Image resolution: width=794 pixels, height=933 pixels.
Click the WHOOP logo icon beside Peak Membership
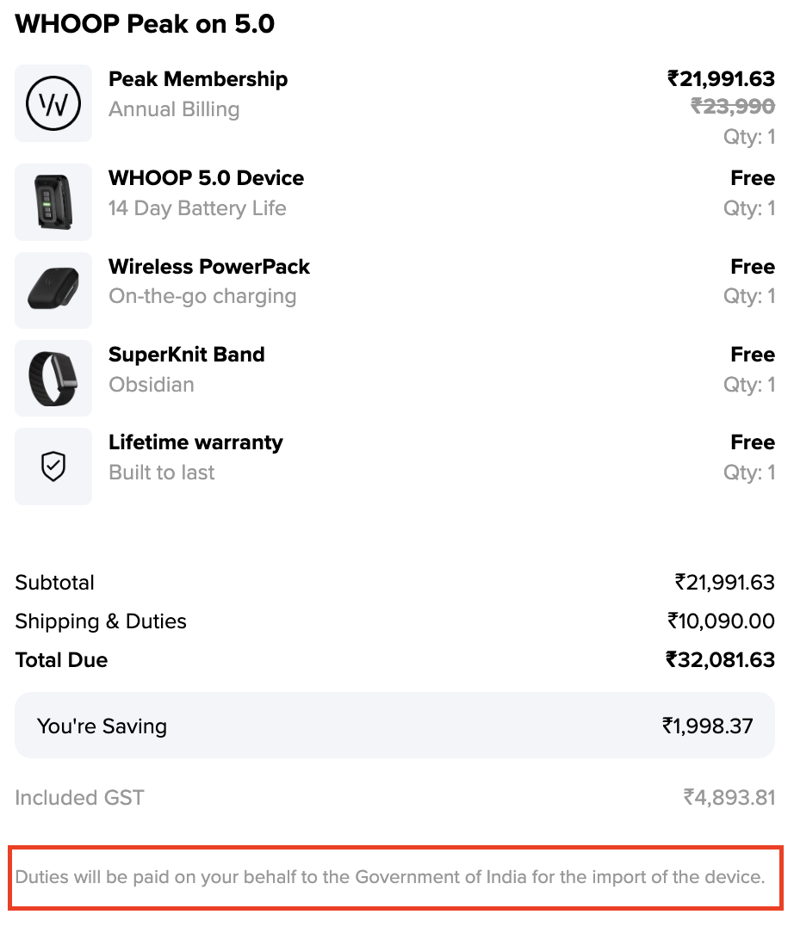pyautogui.click(x=53, y=103)
